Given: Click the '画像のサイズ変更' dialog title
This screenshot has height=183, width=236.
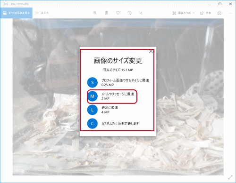Looking at the screenshot, I should click(x=118, y=61).
